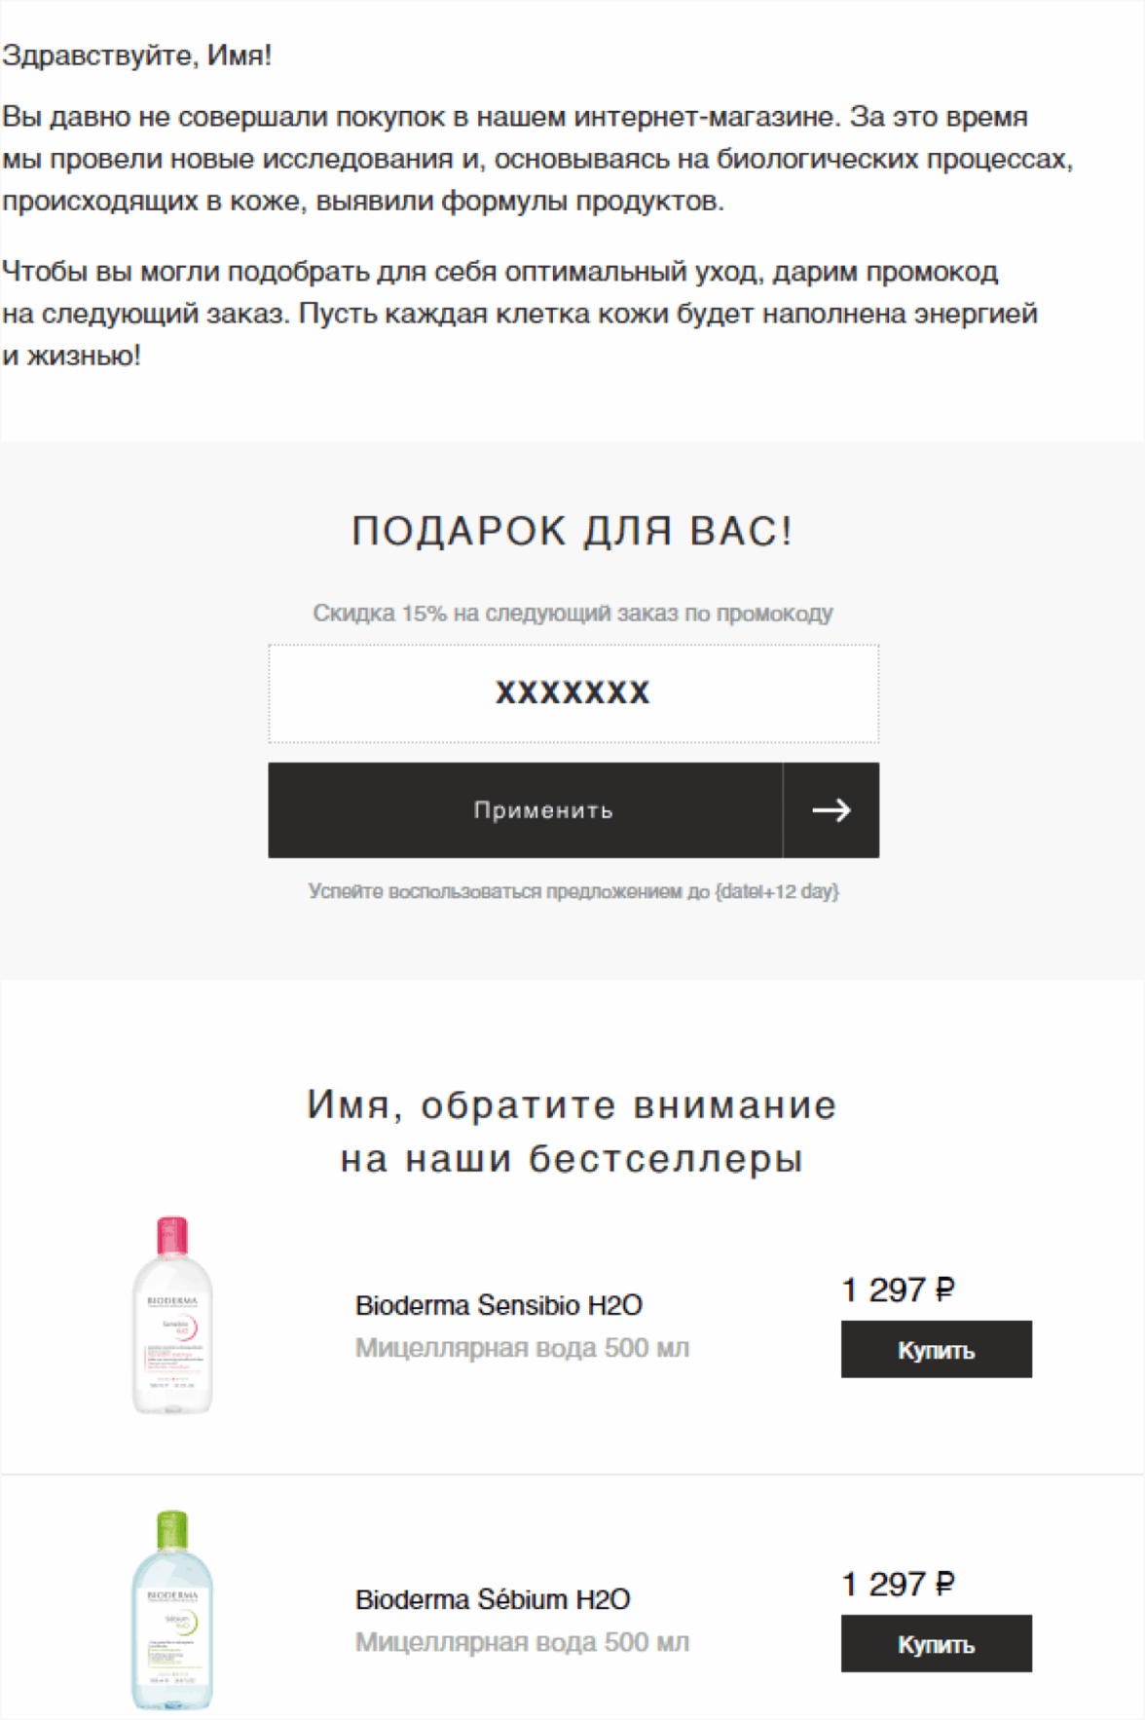The width and height of the screenshot is (1145, 1720).
Task: Click the arrow icon beside Применить
Action: tap(831, 810)
